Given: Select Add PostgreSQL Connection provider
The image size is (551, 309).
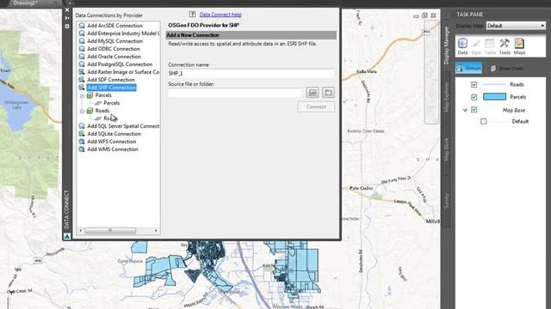Looking at the screenshot, I should (120, 64).
